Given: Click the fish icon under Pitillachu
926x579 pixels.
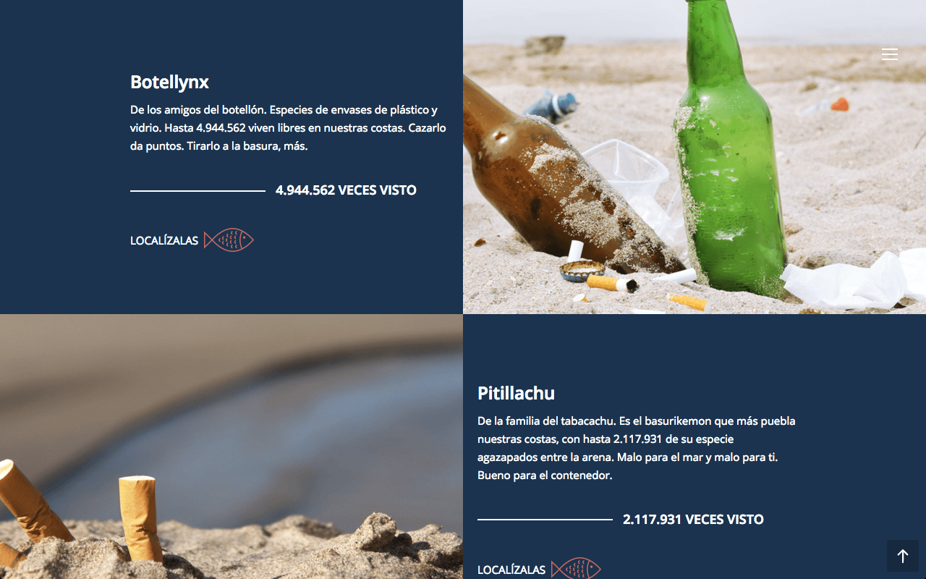Looking at the screenshot, I should pos(576,569).
